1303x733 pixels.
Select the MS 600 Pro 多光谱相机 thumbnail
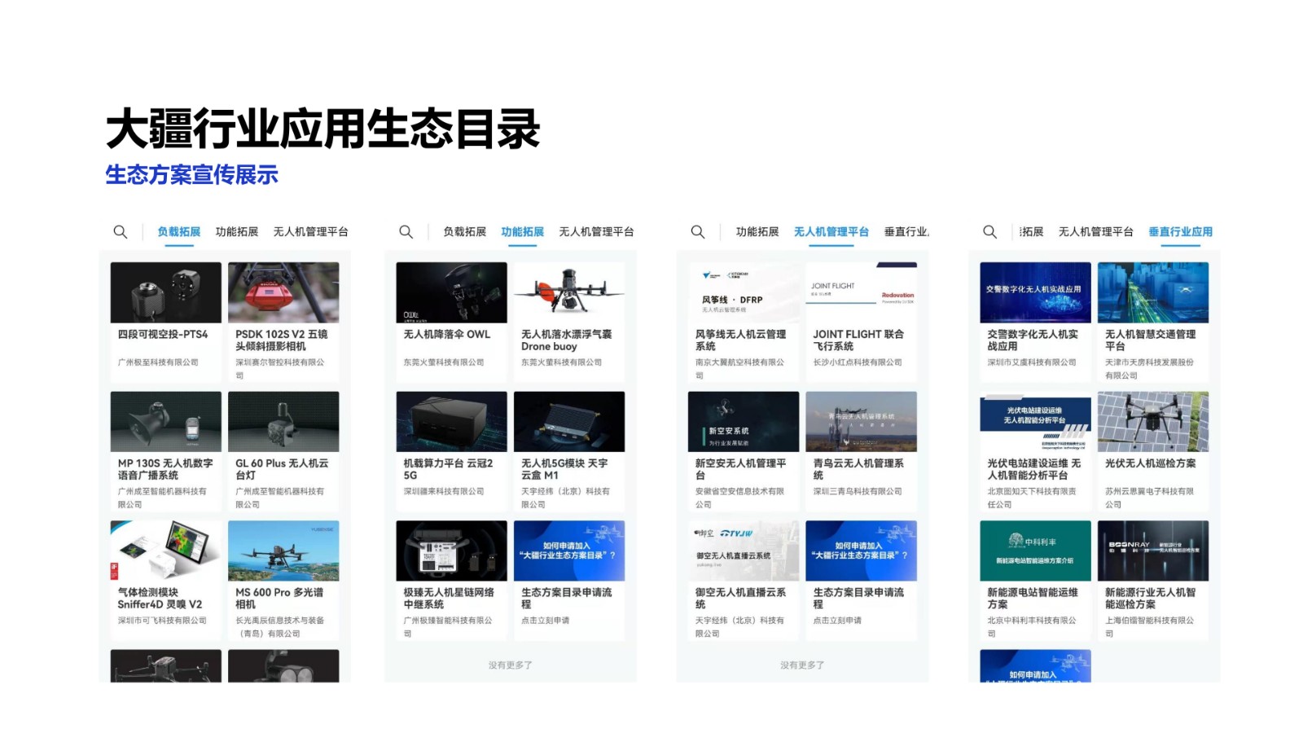[x=283, y=551]
